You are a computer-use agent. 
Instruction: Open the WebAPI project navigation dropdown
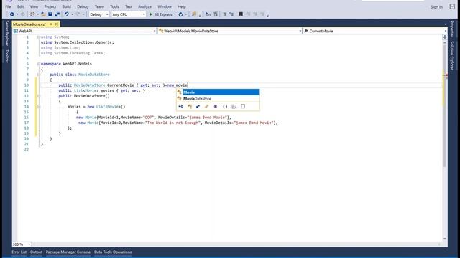pyautogui.click(x=85, y=31)
